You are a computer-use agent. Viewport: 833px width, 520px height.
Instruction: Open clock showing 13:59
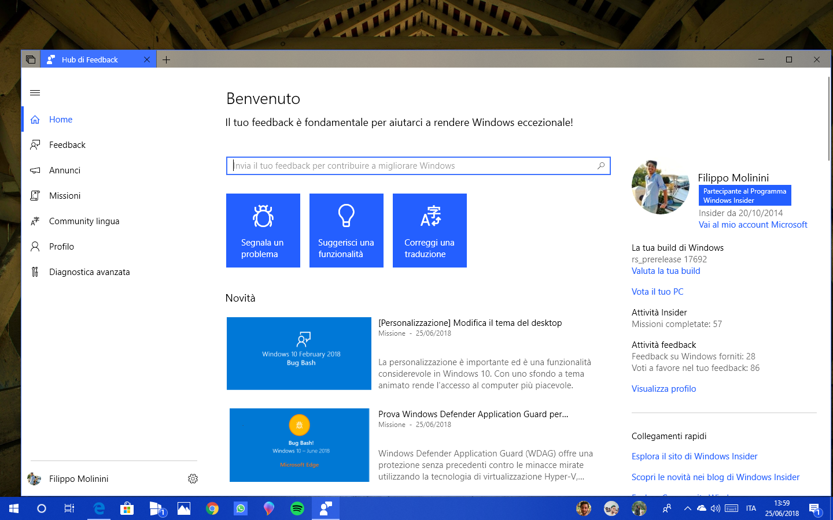point(782,508)
